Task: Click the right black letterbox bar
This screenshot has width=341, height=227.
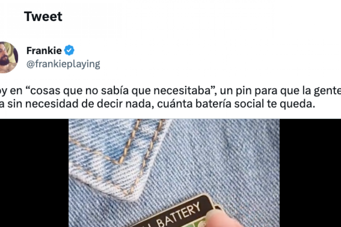Action: pos(310,173)
